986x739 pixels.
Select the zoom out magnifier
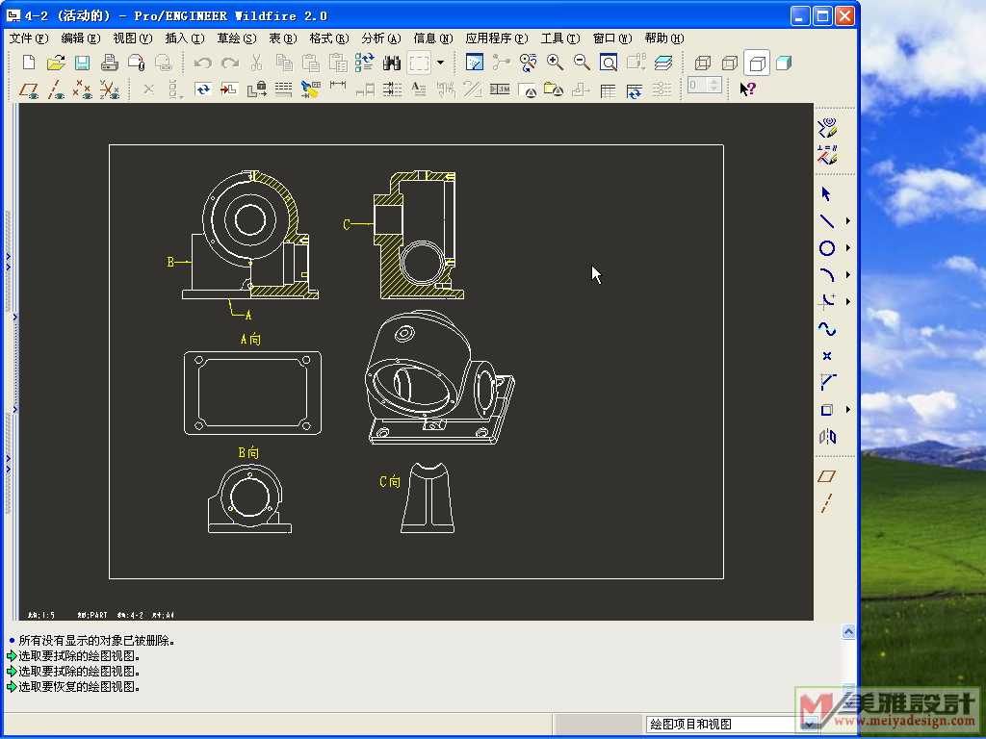[x=582, y=63]
